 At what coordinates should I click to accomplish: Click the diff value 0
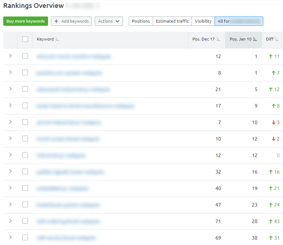(x=278, y=155)
